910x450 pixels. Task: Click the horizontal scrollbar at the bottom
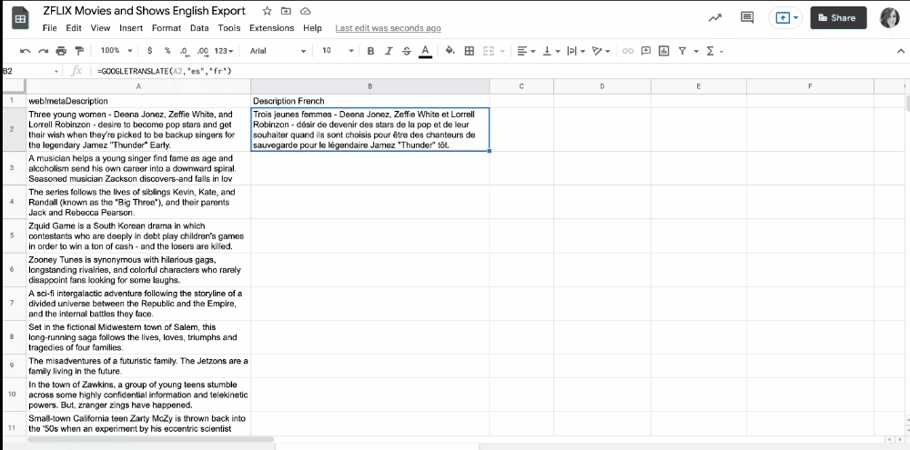[x=150, y=440]
